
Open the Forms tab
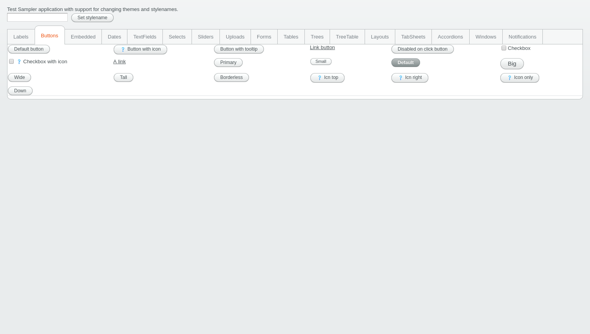[264, 37]
